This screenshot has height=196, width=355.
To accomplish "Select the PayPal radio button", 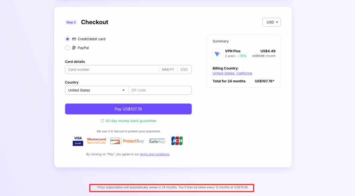I will pyautogui.click(x=68, y=48).
